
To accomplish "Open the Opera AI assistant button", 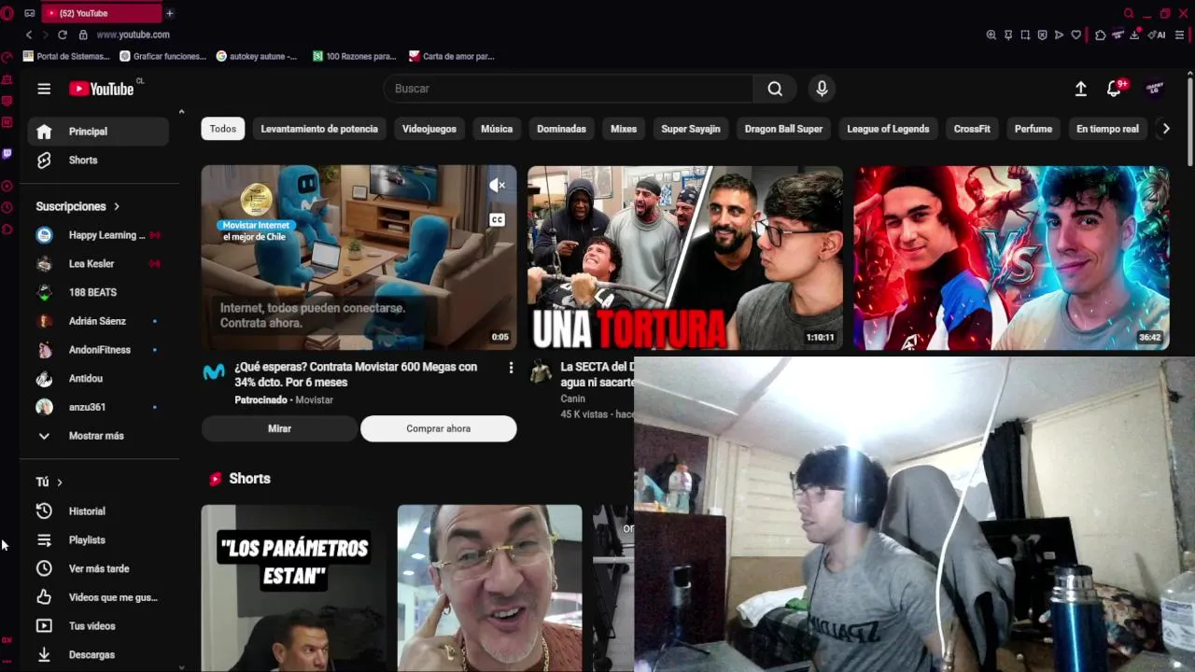I will [x=1158, y=35].
